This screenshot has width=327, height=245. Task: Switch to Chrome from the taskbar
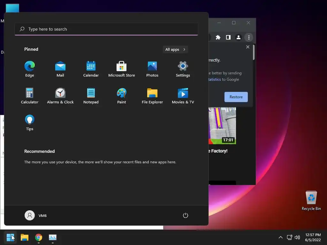[x=39, y=237]
